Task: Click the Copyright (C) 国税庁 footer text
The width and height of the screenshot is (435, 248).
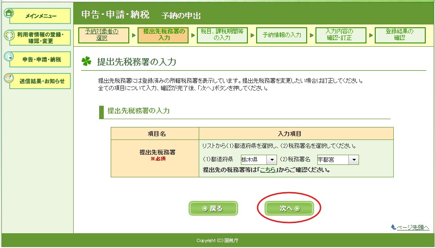Action: pyautogui.click(x=217, y=241)
